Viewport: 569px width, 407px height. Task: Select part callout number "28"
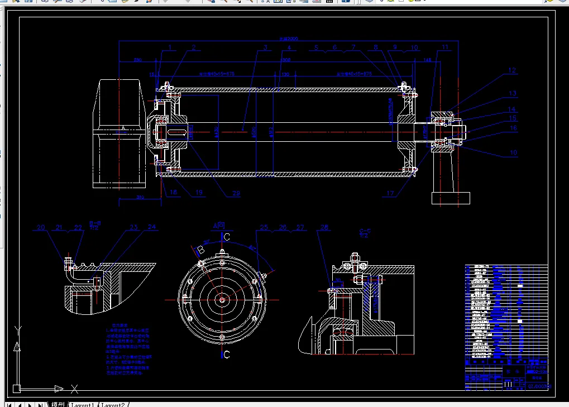point(324,227)
